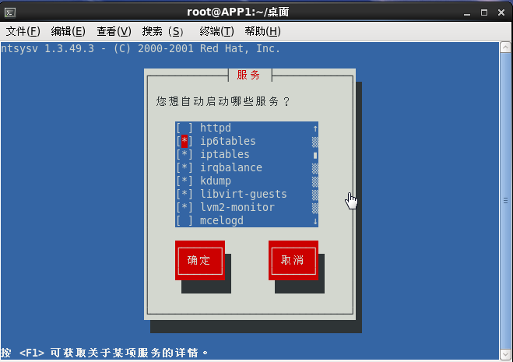This screenshot has width=513, height=362.
Task: Toggle the iptables service checkbox
Action: click(184, 155)
